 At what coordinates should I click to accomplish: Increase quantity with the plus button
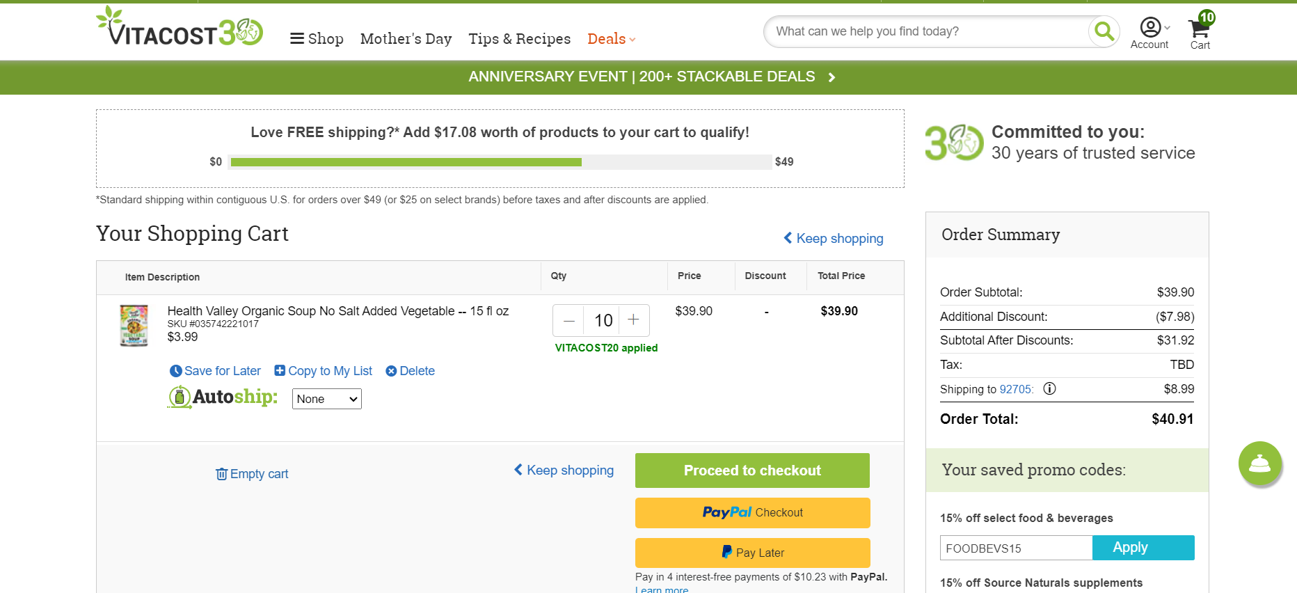(633, 320)
